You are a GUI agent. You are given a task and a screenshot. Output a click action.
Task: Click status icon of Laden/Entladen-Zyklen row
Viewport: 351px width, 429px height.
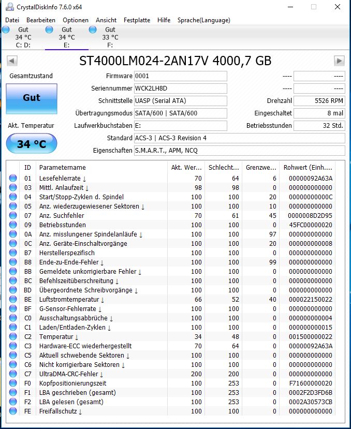13,327
